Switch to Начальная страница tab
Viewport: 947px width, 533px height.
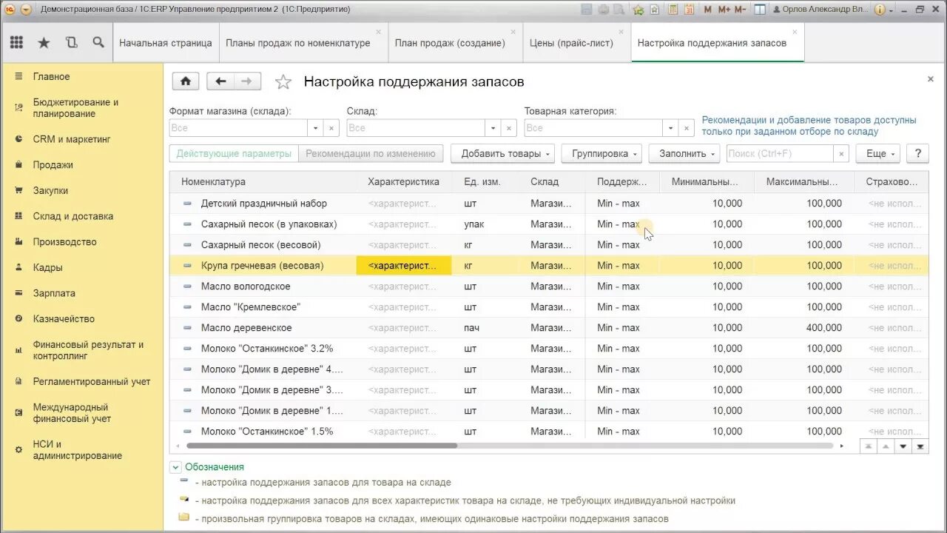pos(166,43)
